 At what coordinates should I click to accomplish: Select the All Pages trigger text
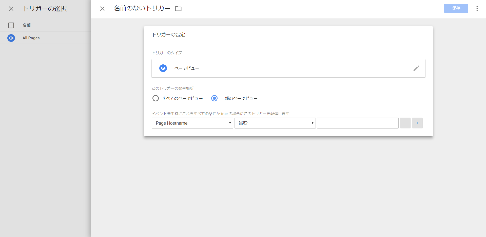pos(31,38)
